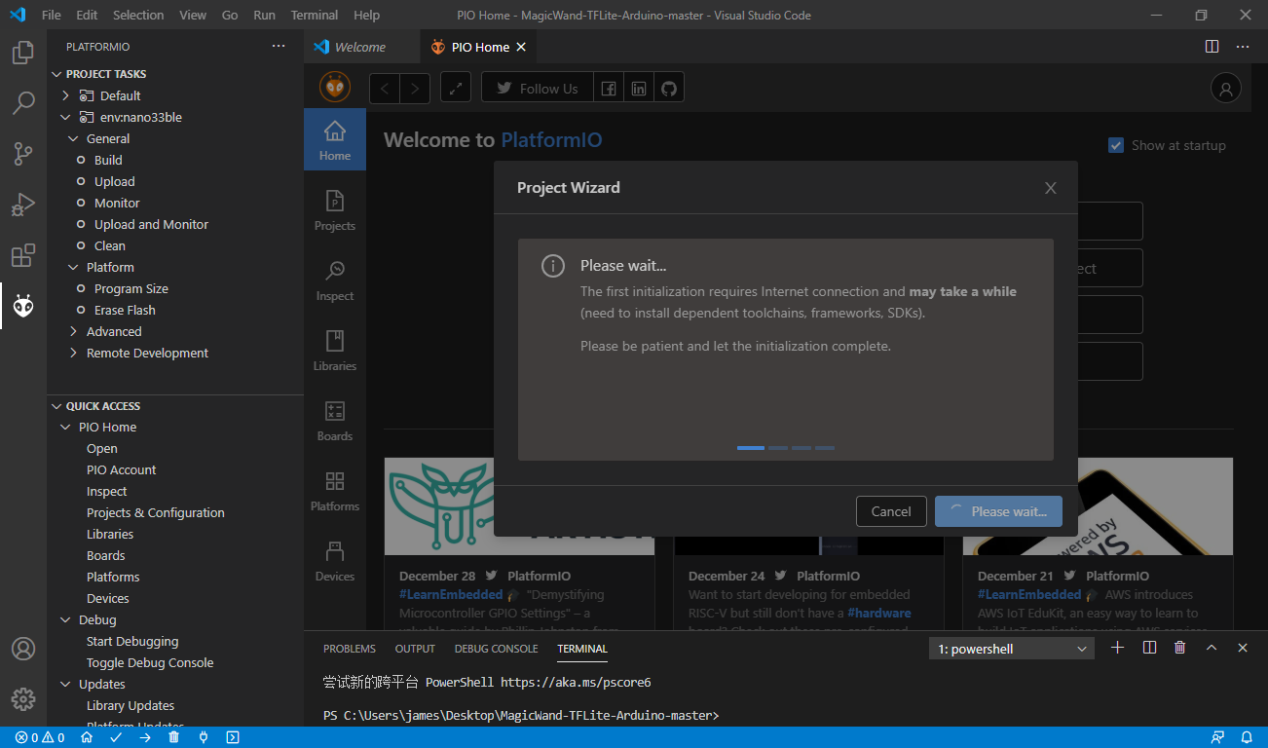The height and width of the screenshot is (748, 1268).
Task: Go to PIO Home navigation item
Action: click(335, 140)
